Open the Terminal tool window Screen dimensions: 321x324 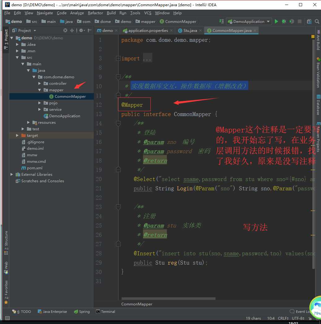click(x=106, y=312)
